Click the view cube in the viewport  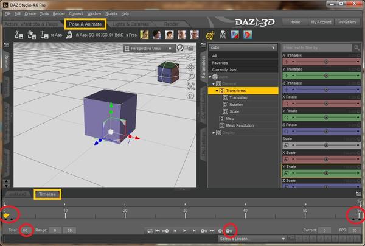pos(169,72)
